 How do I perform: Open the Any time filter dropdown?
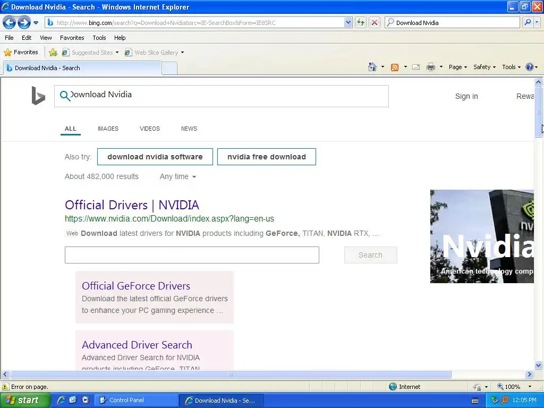(x=178, y=176)
